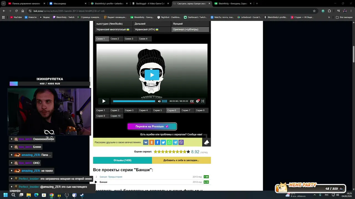The height and width of the screenshot is (199, 355).
Task: Open new browser tab with plus button
Action: point(257,4)
